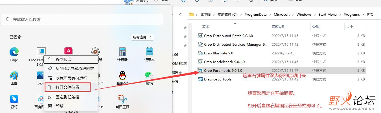Sort files by 大小 column header
This screenshot has height=113, width=381.
[349, 27]
